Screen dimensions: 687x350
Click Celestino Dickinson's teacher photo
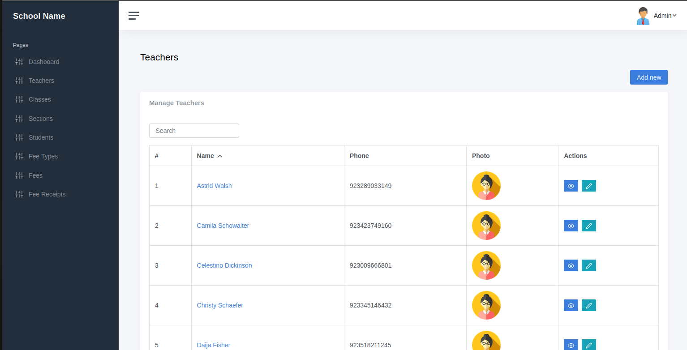click(486, 265)
